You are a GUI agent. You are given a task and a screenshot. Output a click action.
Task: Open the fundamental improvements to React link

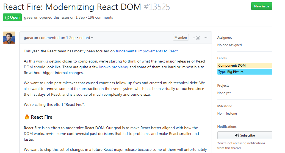tap(147, 51)
